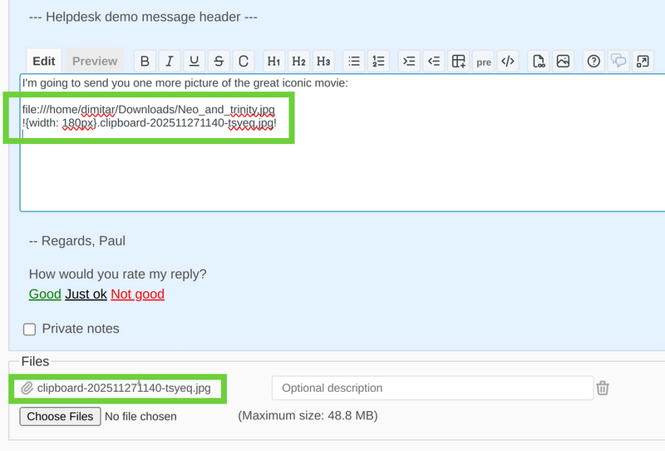
Task: Toggle bold formatting in the editor toolbar
Action: 145,61
